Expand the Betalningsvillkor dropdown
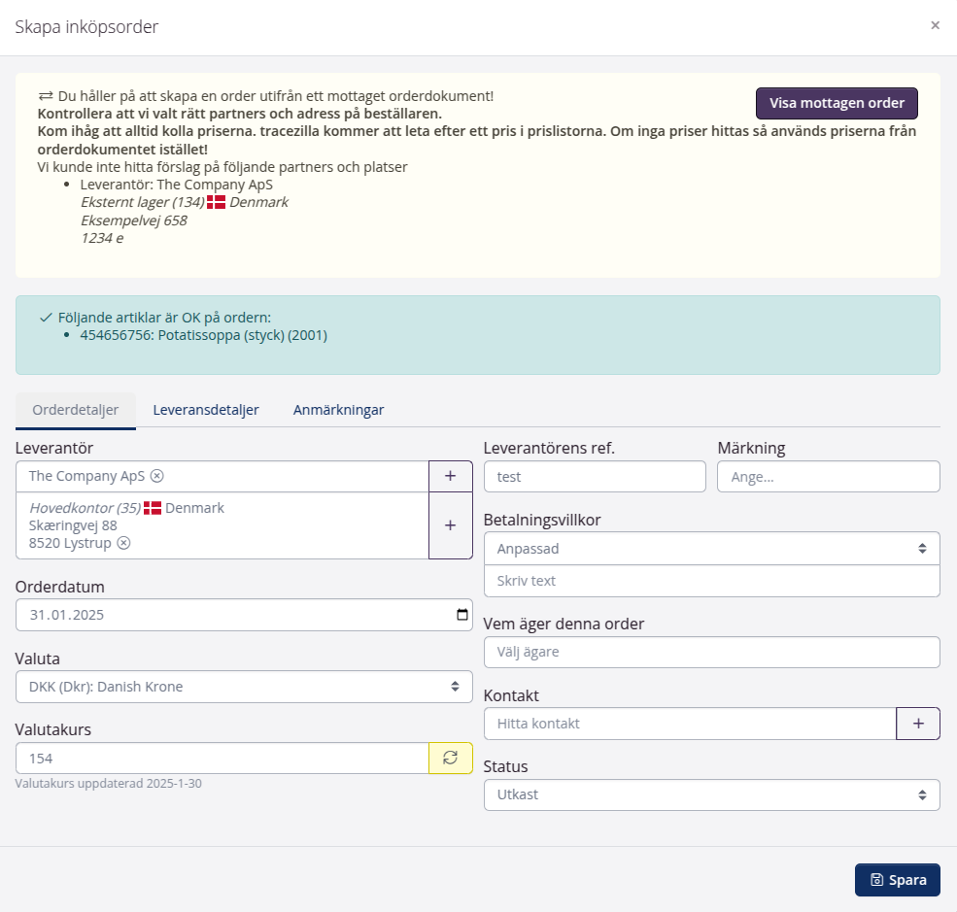This screenshot has width=957, height=912. tap(711, 548)
